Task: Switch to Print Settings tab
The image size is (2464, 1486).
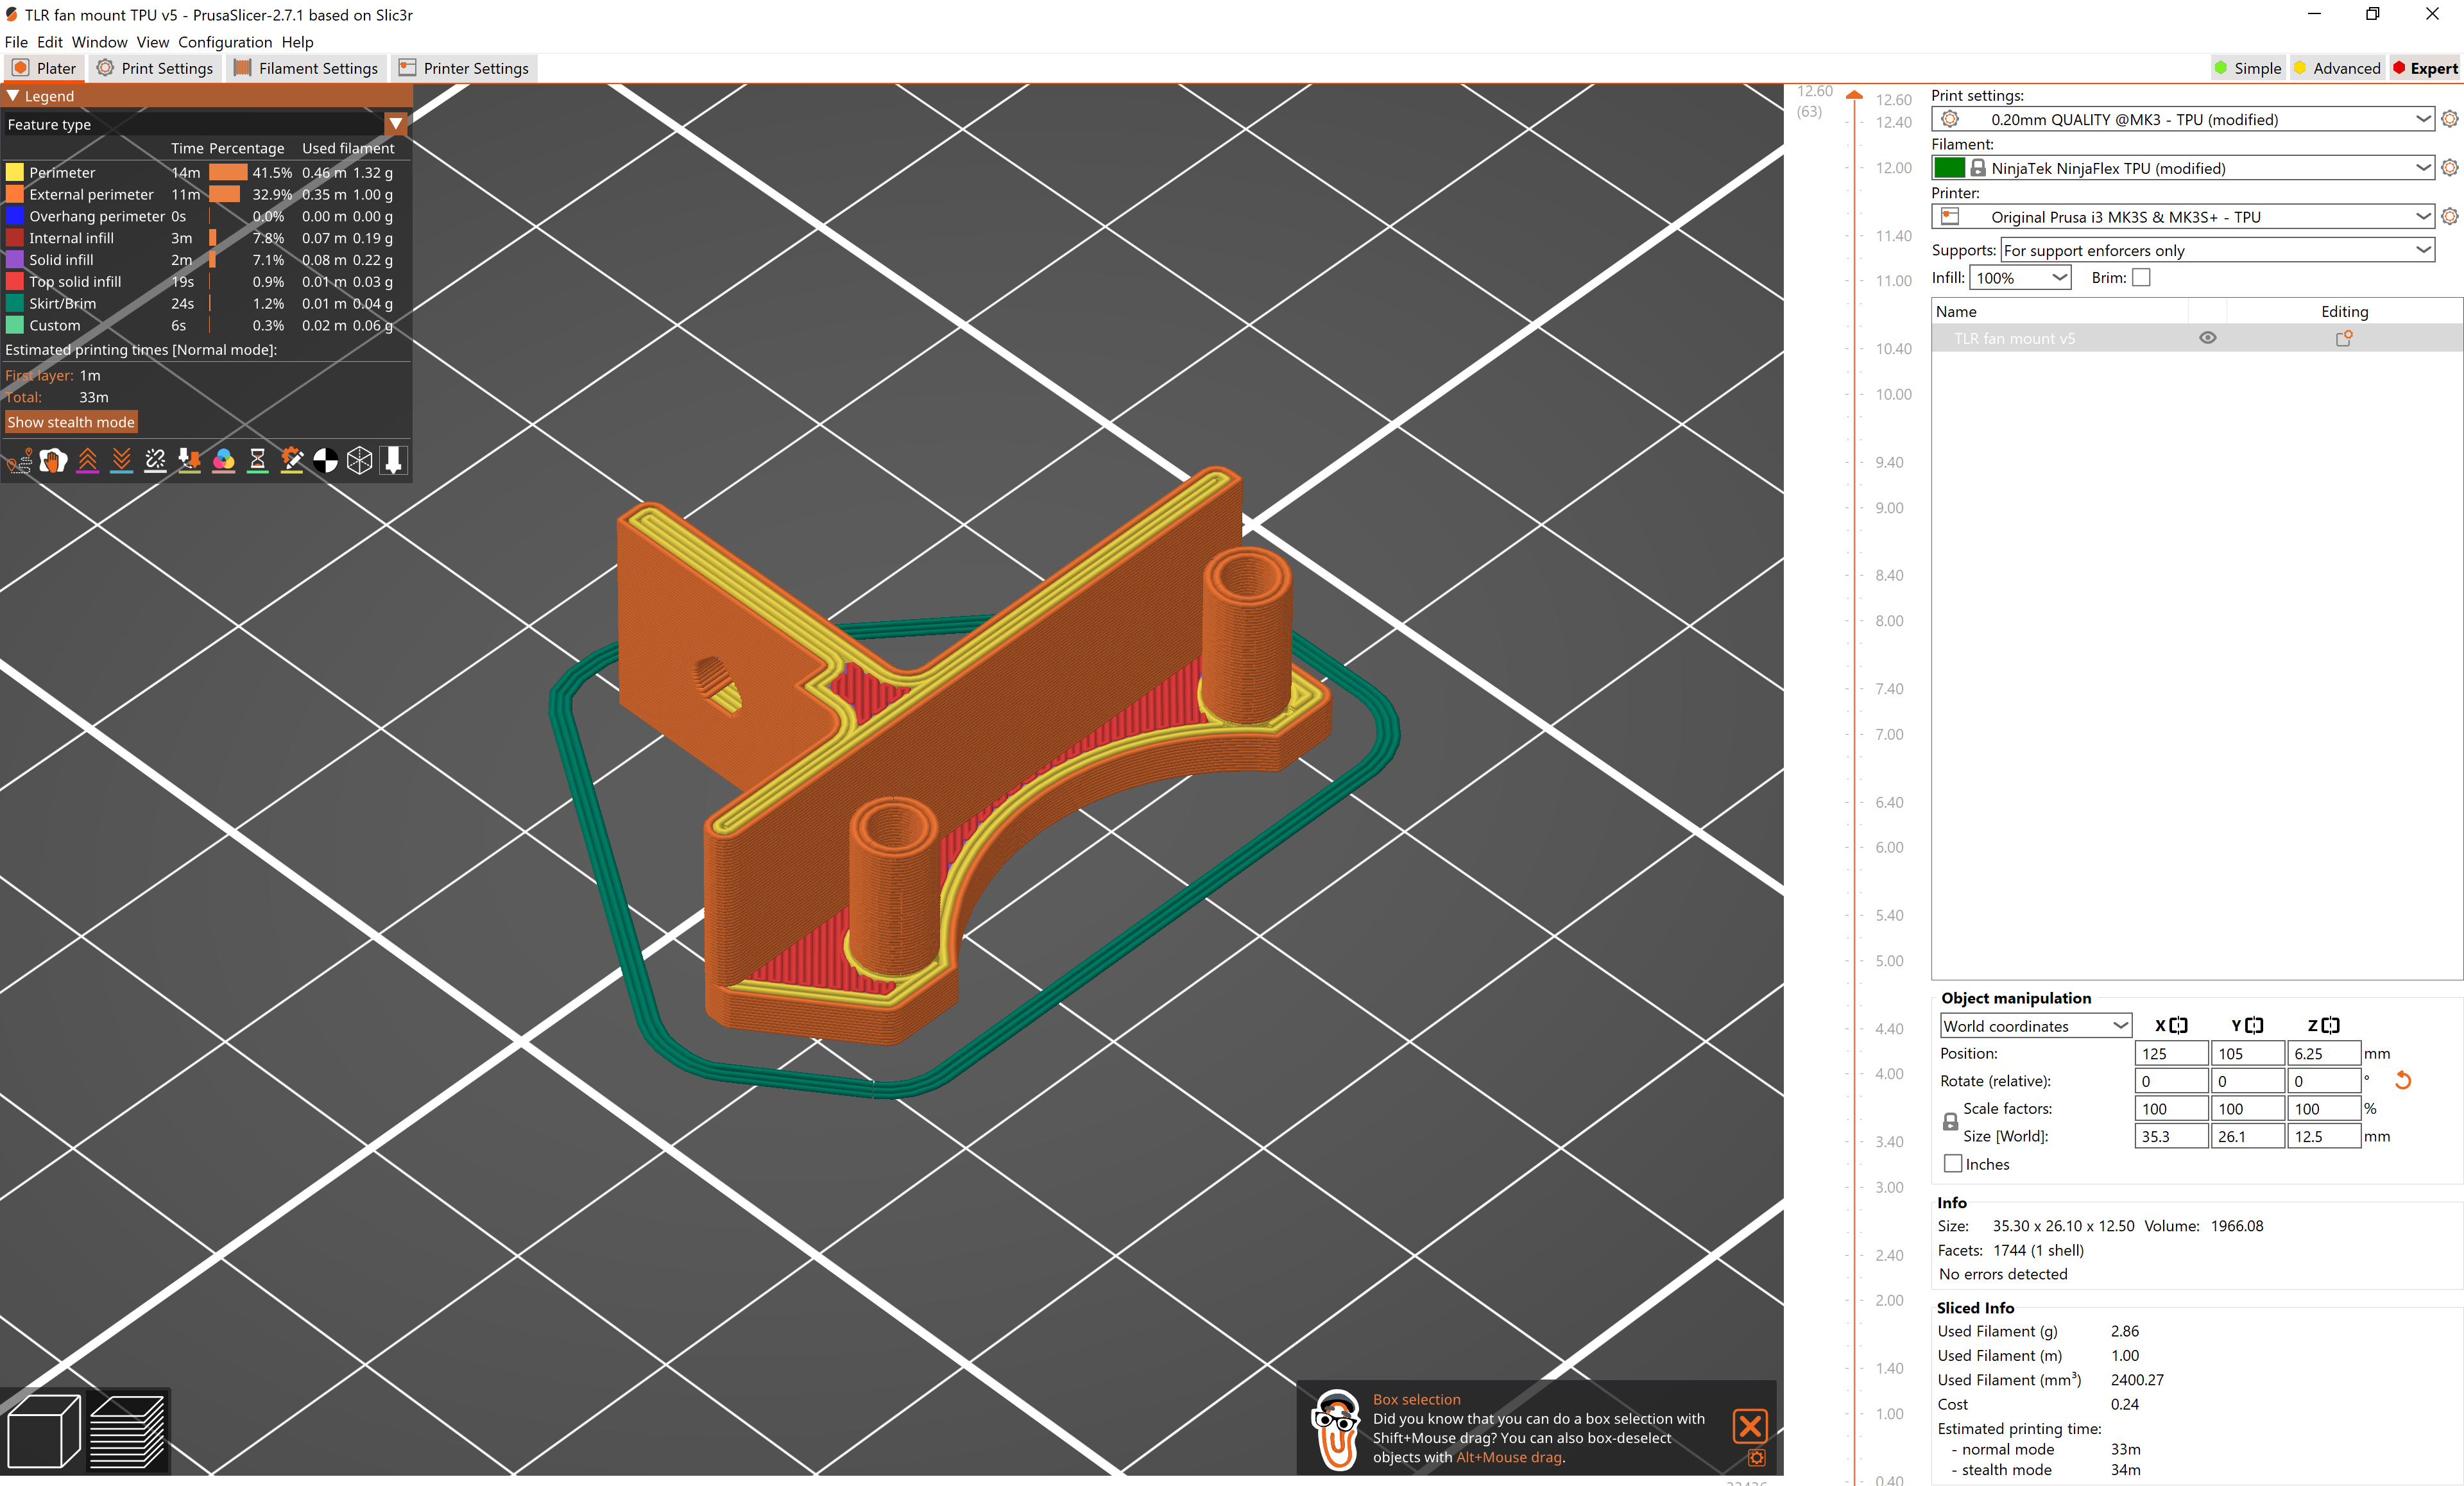Action: tap(155, 68)
